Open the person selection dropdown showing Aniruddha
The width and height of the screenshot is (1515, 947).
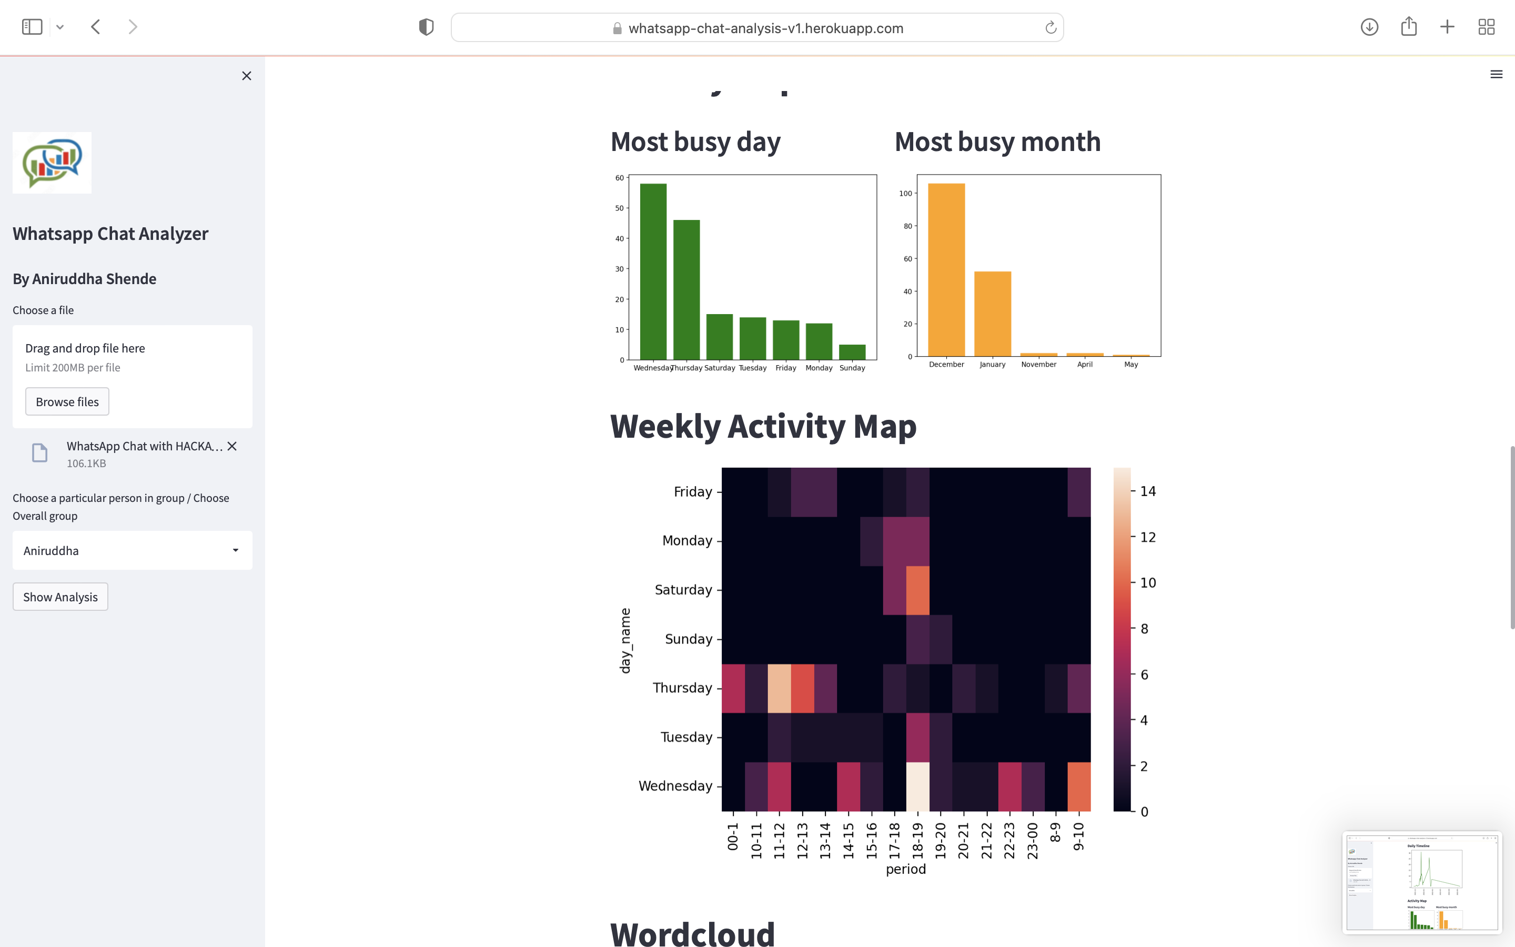132,550
